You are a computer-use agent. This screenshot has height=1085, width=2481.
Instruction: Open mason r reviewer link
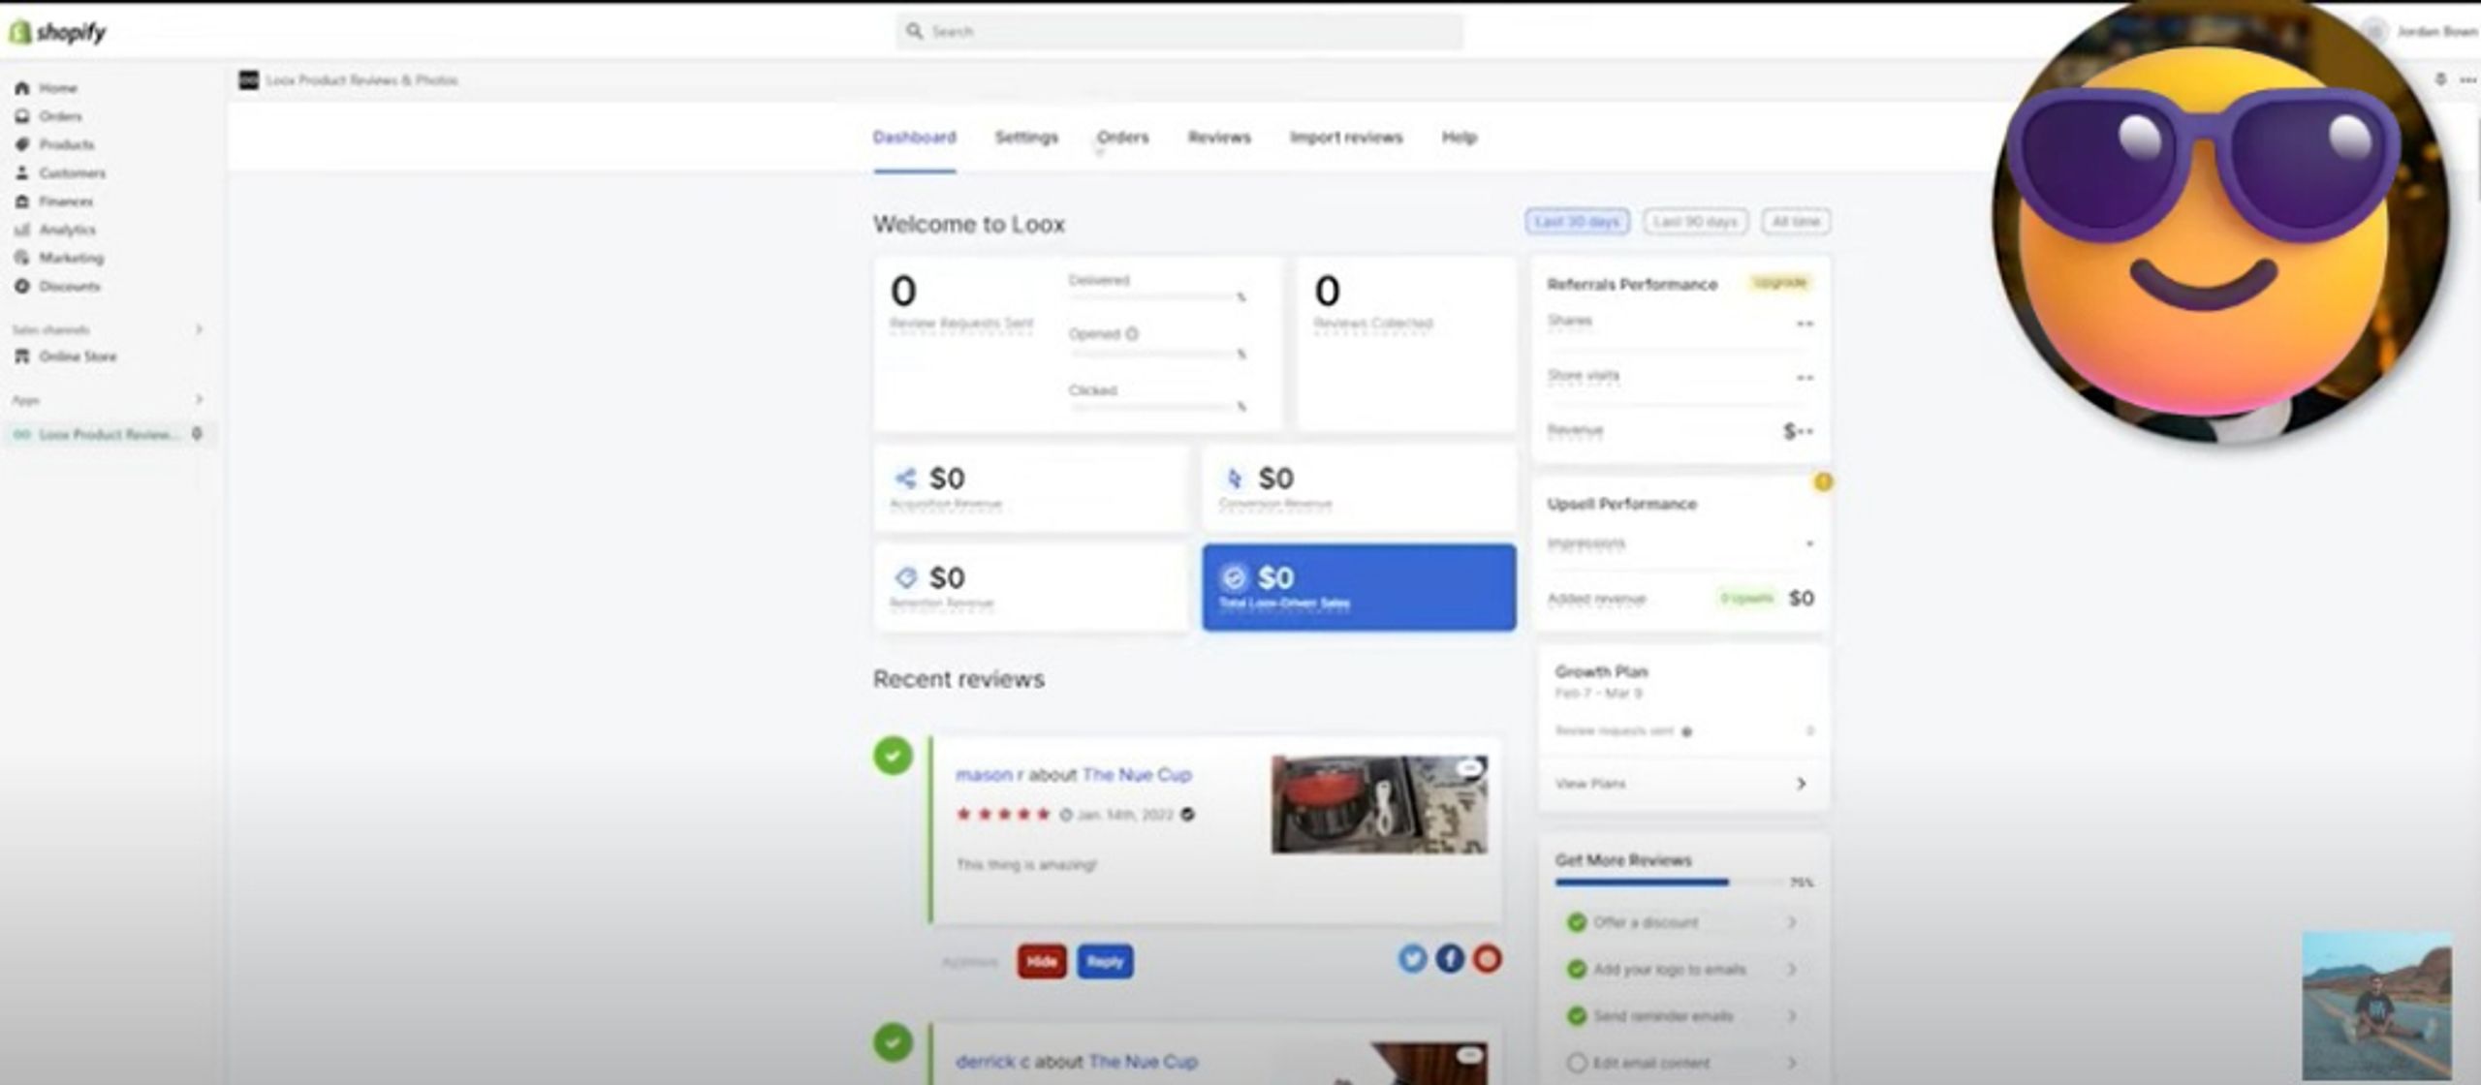(989, 775)
